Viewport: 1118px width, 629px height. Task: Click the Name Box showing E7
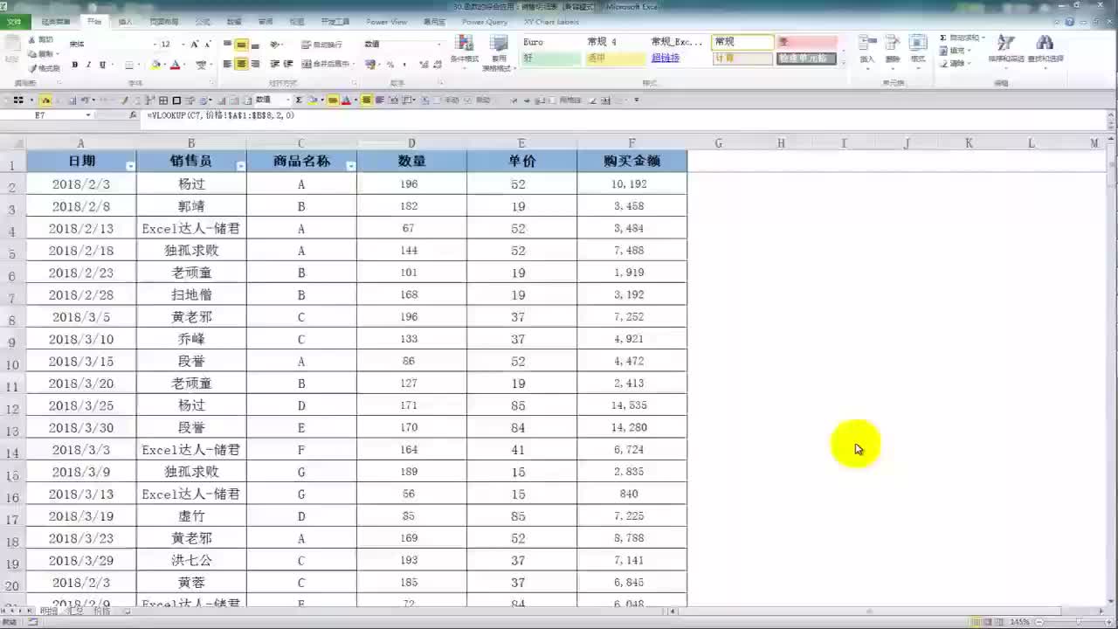(x=42, y=115)
